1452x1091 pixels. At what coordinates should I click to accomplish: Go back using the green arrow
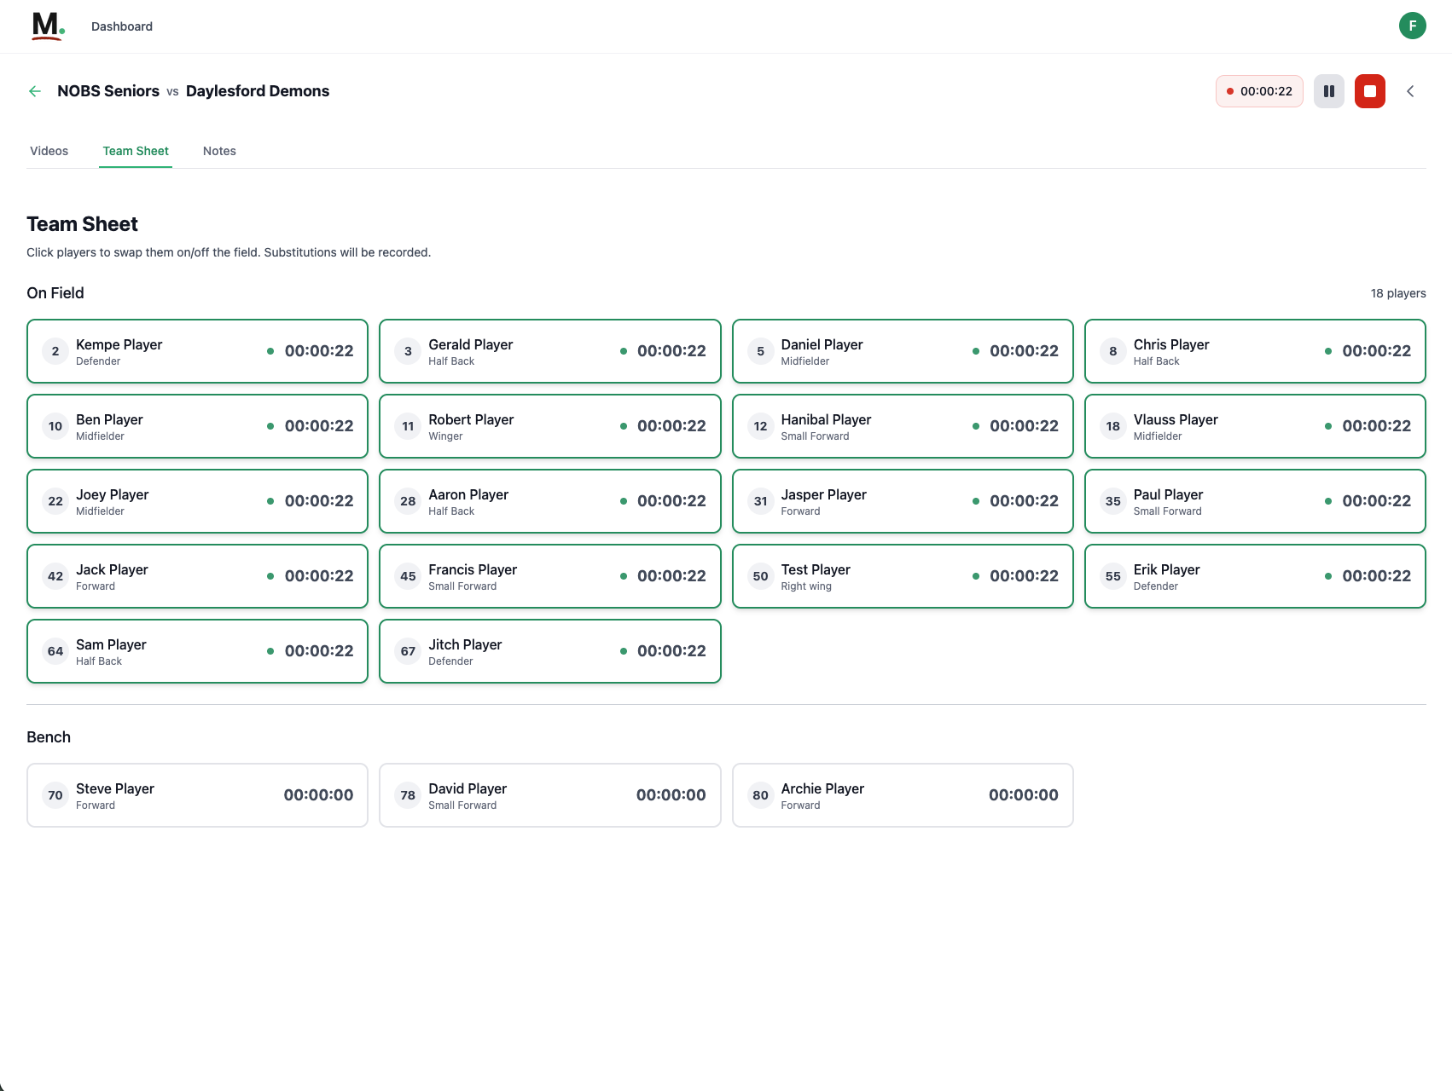[35, 91]
